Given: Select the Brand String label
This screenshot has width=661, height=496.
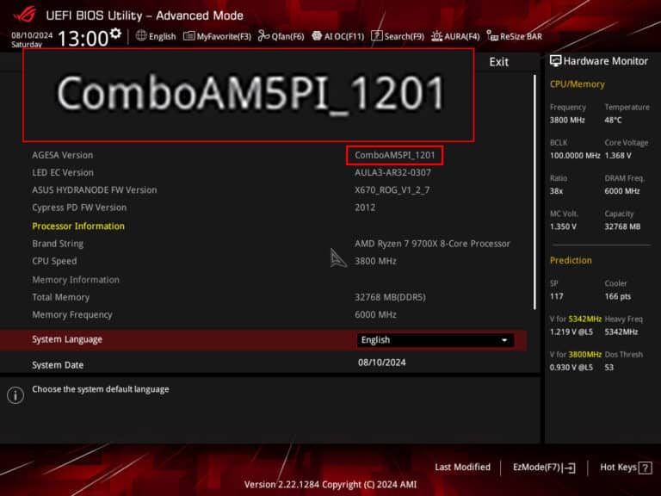Looking at the screenshot, I should 58,244.
